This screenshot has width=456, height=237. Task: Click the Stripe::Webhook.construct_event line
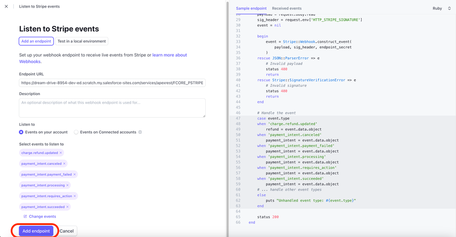tap(309, 41)
